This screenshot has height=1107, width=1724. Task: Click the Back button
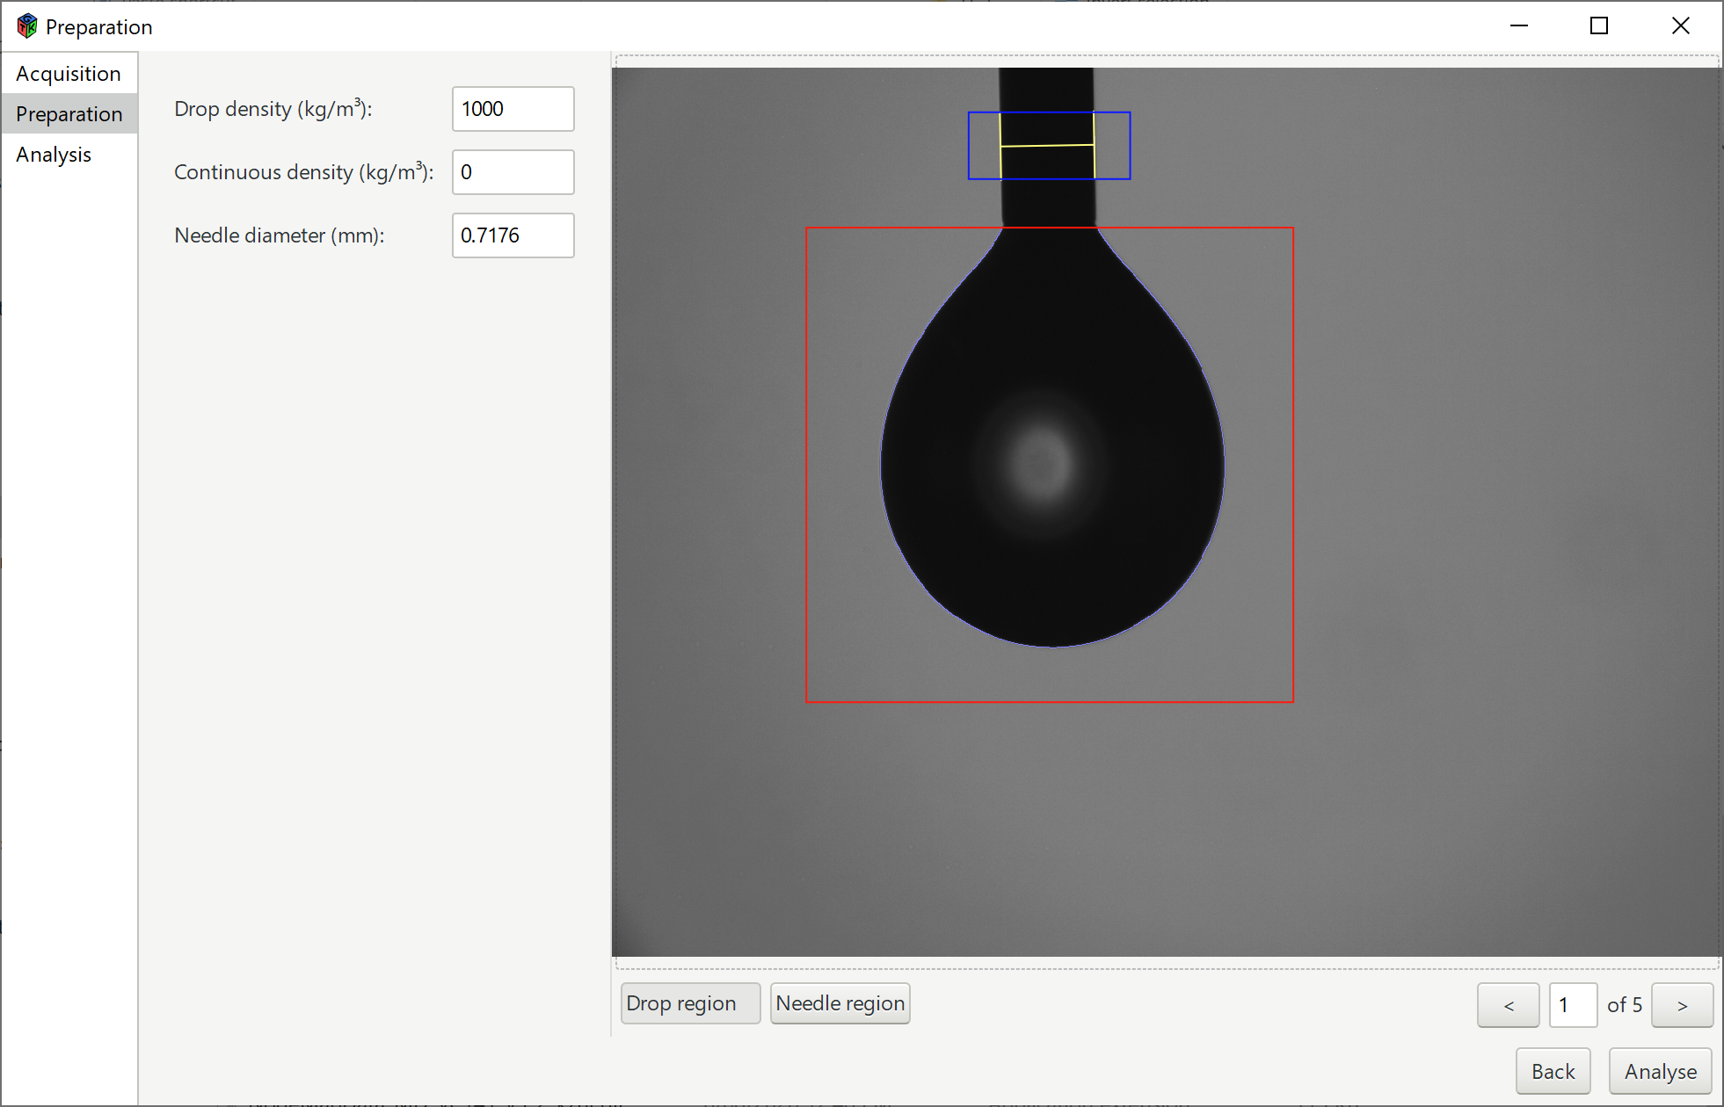click(x=1553, y=1071)
